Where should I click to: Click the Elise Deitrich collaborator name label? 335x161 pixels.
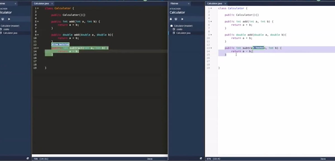tap(60, 44)
